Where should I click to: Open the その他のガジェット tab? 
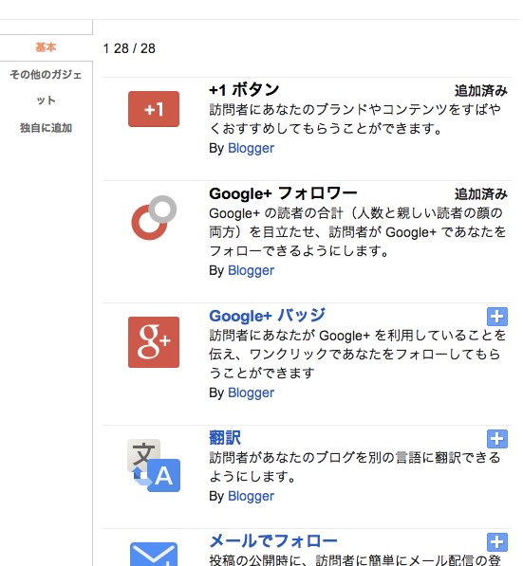46,87
